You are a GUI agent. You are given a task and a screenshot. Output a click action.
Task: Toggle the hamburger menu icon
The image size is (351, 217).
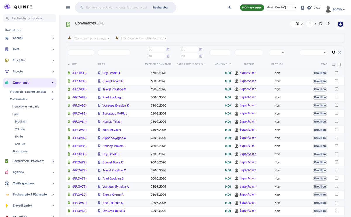pyautogui.click(x=68, y=8)
